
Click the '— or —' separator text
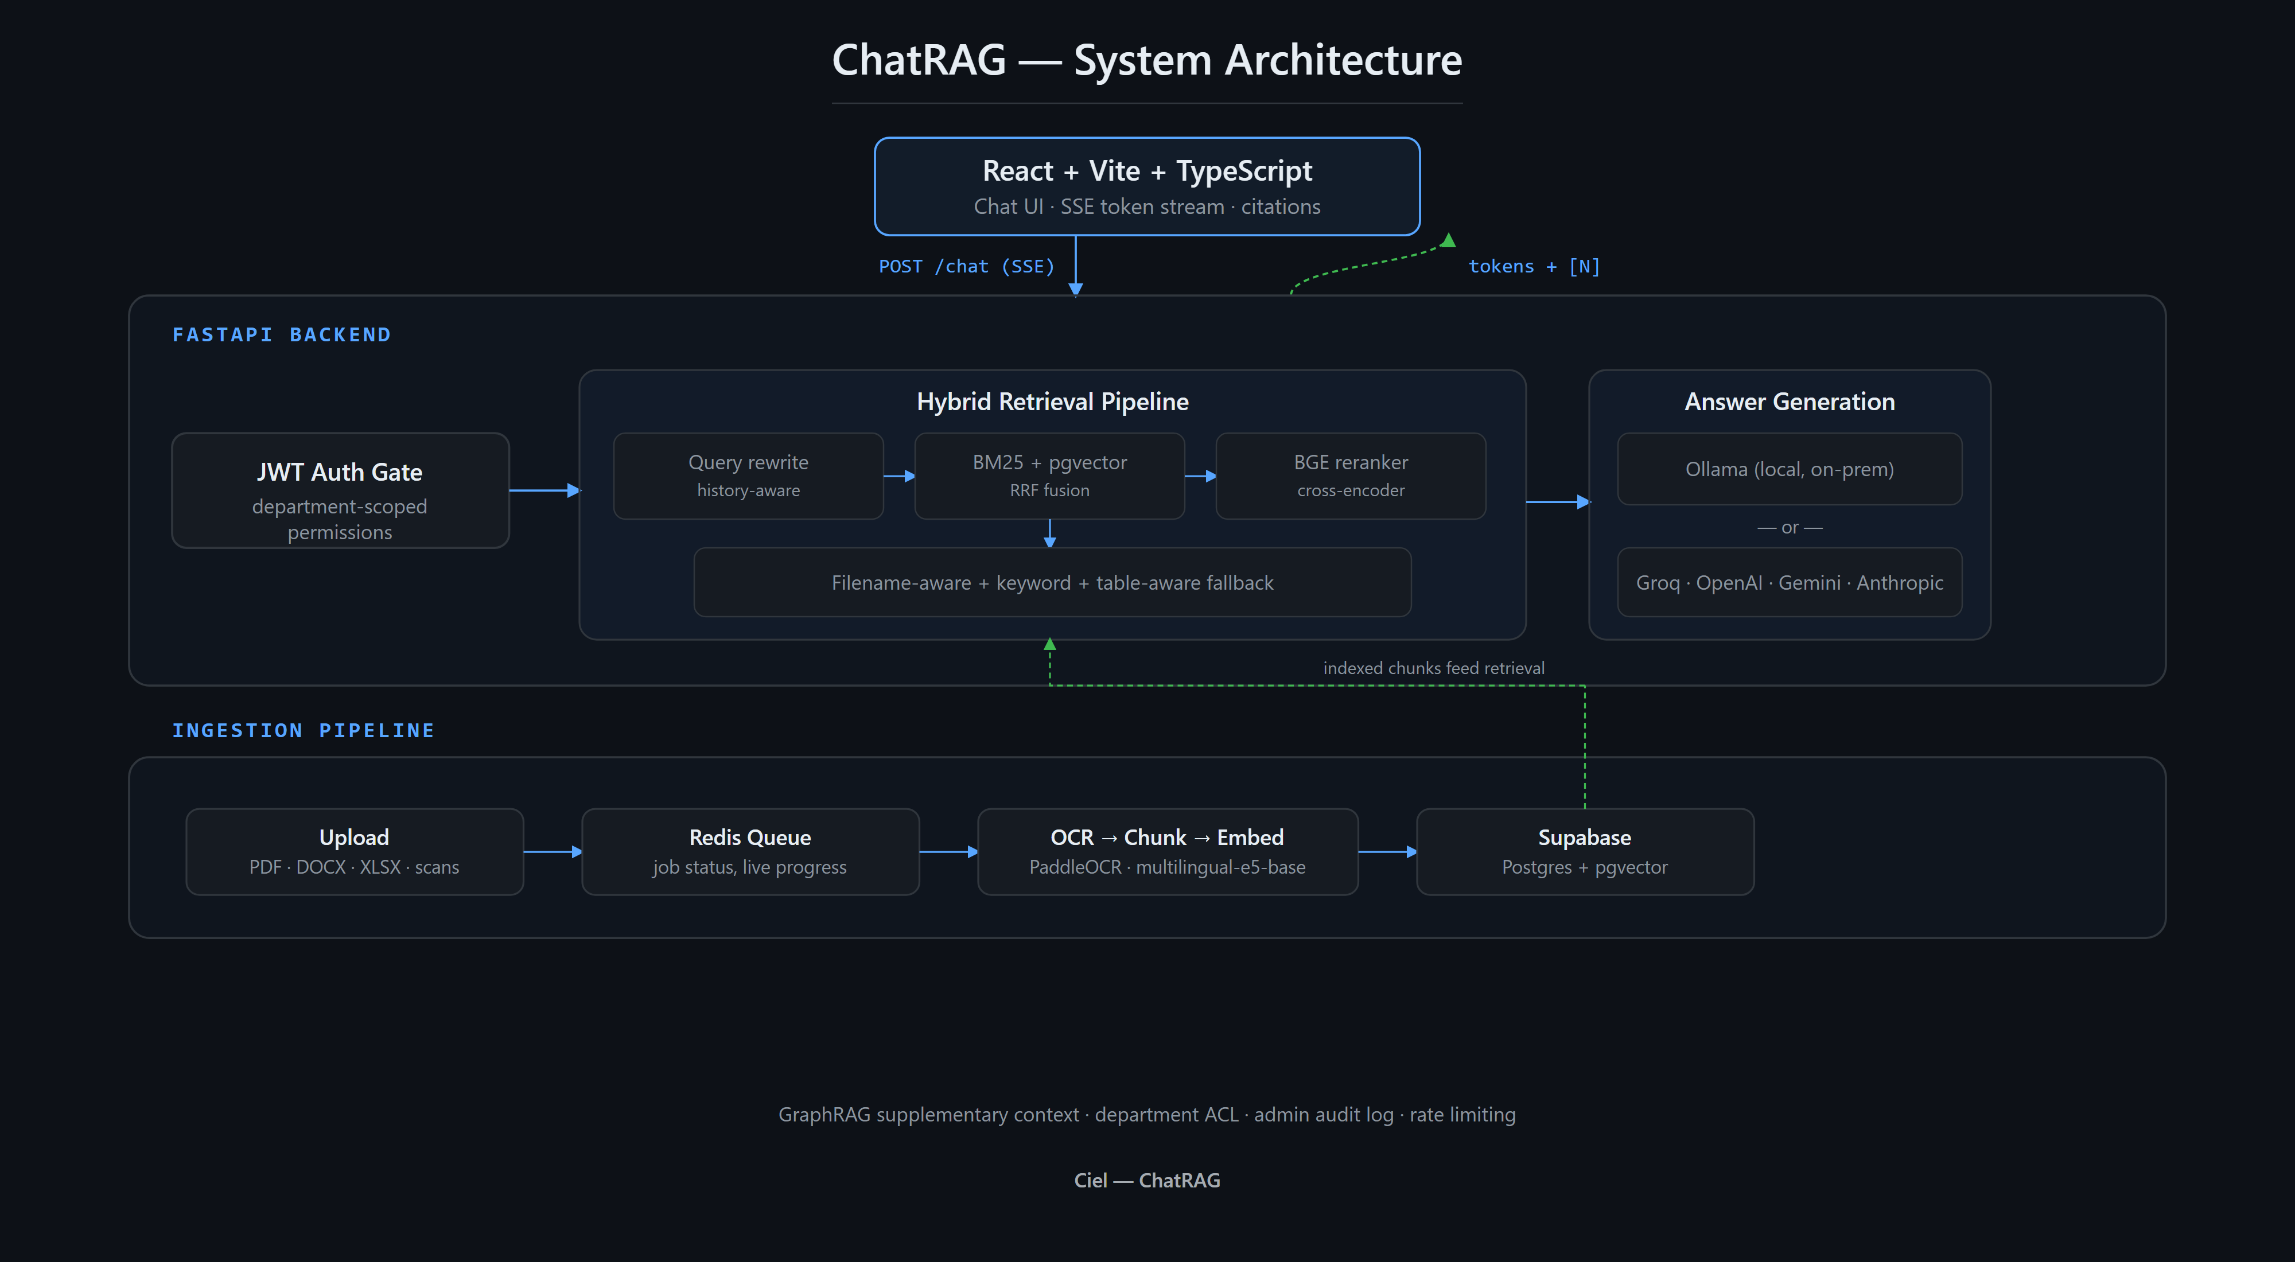[x=1789, y=527]
